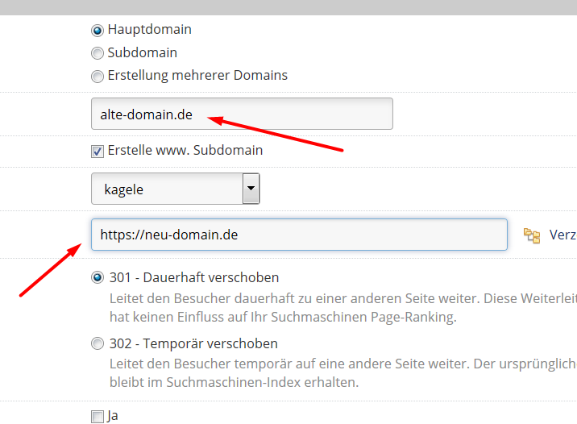Click the "302 - Temporär verschoben" label text
The width and height of the screenshot is (577, 424).
coord(193,344)
